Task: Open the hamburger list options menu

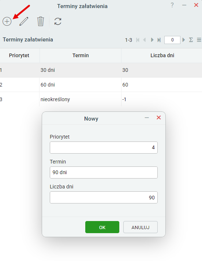Action: (x=199, y=40)
